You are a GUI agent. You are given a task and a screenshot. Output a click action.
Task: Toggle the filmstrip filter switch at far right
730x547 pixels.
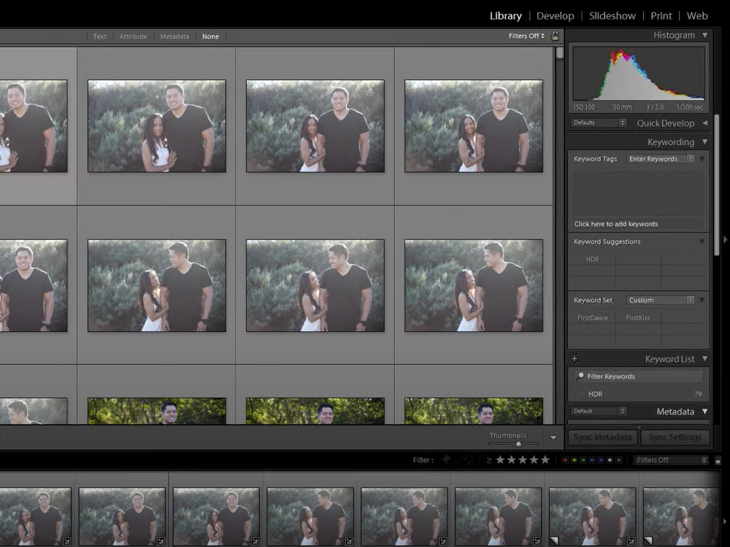point(718,461)
